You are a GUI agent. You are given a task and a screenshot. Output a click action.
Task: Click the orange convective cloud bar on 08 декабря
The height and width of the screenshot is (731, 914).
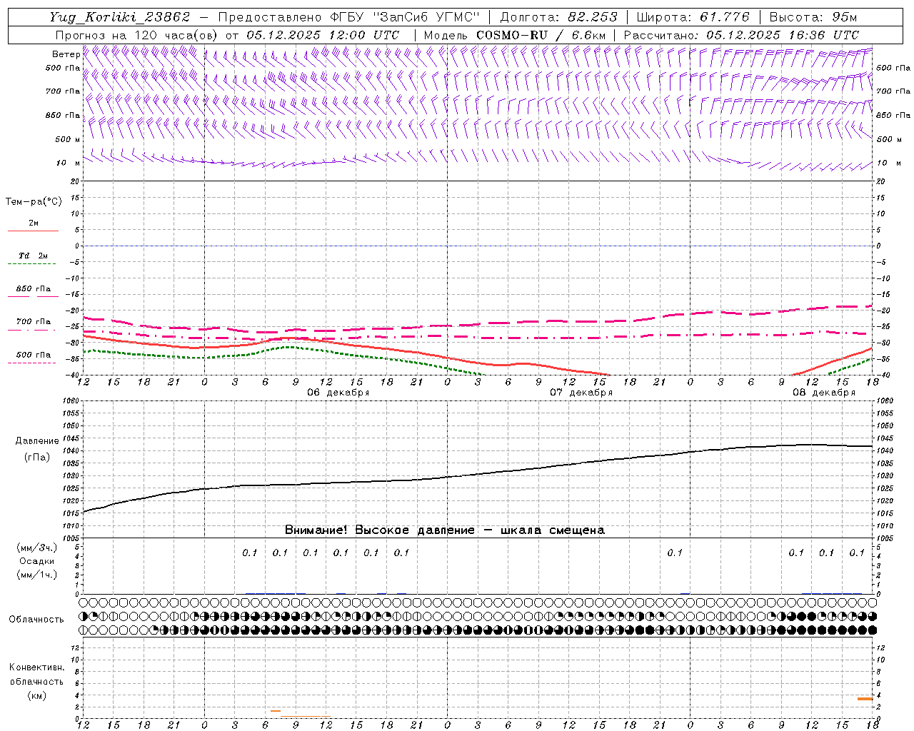pos(865,699)
